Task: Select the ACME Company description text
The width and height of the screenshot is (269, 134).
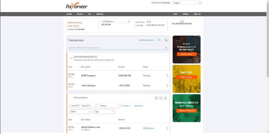Action: pyautogui.click(x=88, y=76)
